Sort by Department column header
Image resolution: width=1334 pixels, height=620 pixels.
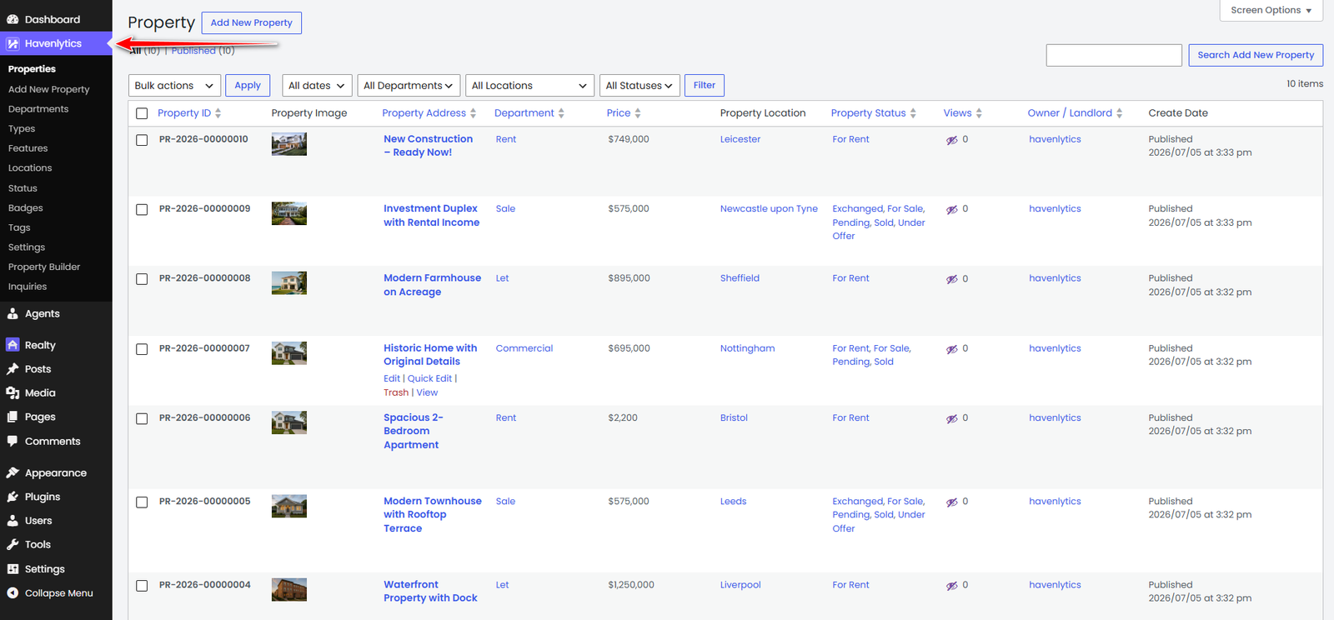(x=529, y=113)
